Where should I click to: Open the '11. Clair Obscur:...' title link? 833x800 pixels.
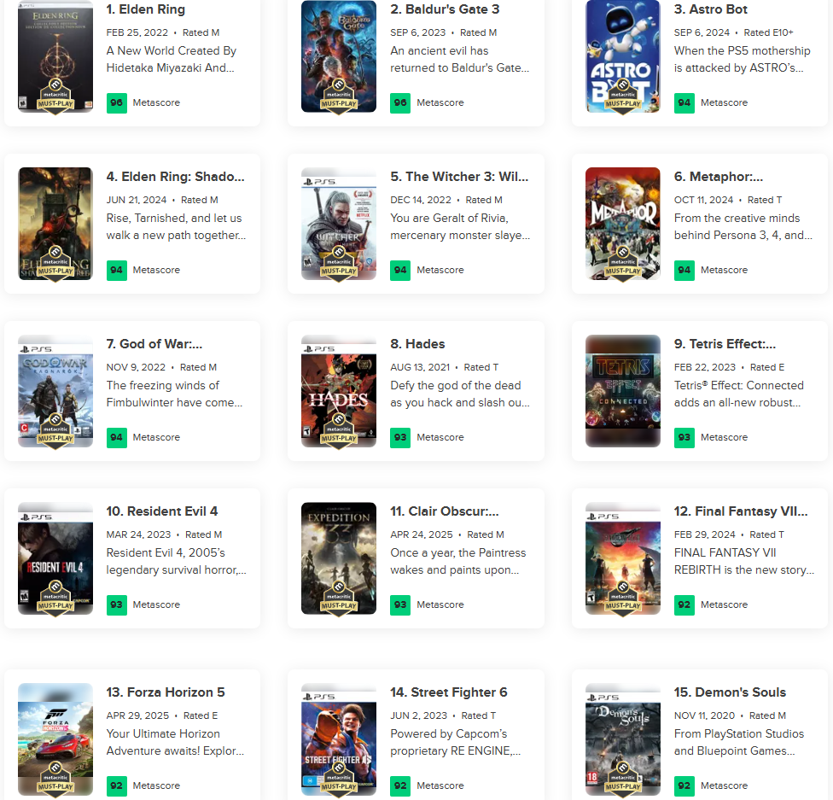445,511
